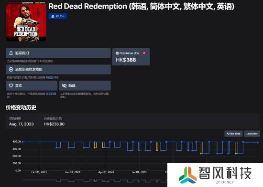Click the PS4 platform badge
This screenshot has height=187, width=263.
(58, 16)
